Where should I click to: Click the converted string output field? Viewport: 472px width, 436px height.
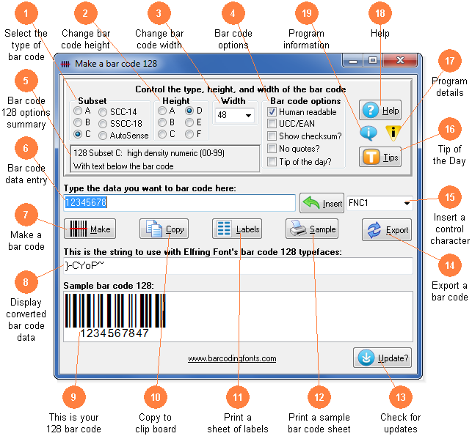[238, 266]
